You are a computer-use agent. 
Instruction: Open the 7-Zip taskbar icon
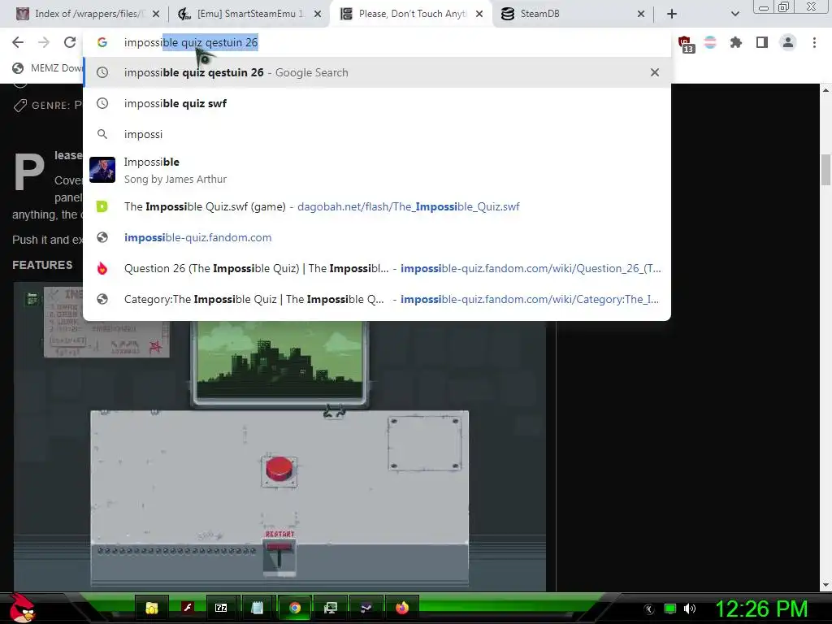point(221,608)
